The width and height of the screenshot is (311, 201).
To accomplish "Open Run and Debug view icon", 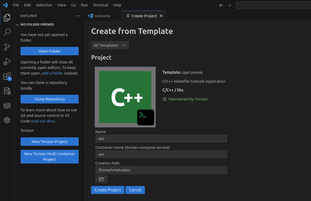I will 7,62.
